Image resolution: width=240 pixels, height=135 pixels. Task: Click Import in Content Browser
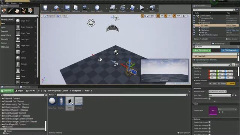click(x=19, y=91)
